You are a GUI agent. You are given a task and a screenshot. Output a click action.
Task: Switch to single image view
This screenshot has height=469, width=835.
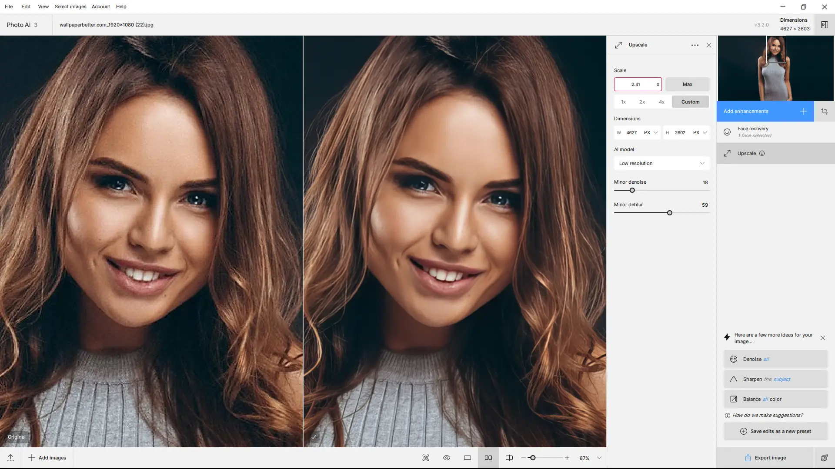pyautogui.click(x=467, y=458)
